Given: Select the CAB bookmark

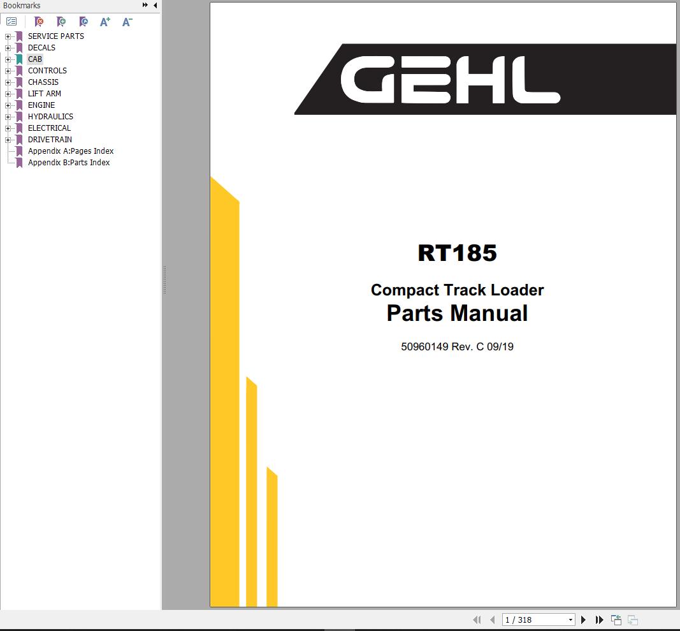Looking at the screenshot, I should [35, 59].
